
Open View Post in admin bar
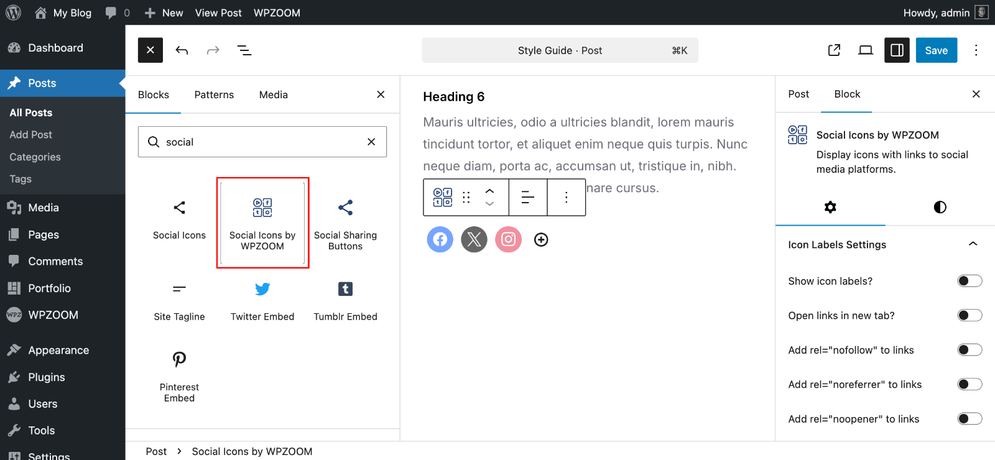[x=218, y=12]
